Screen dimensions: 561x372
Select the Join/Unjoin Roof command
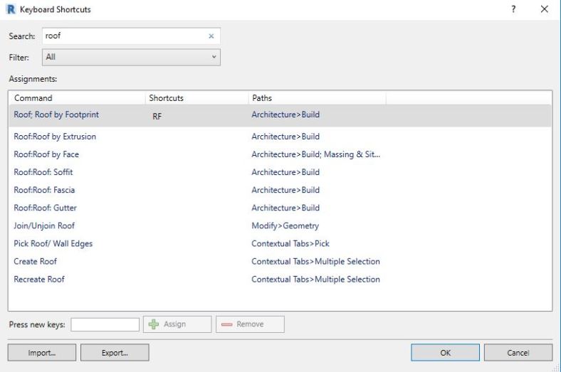point(44,225)
